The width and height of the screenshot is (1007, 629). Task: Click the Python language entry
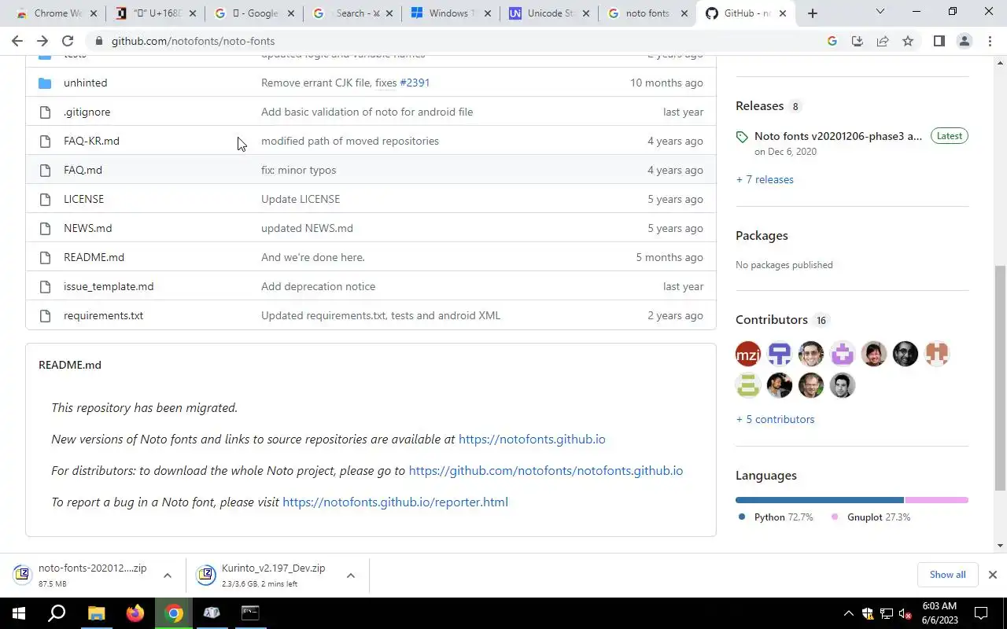pos(776,517)
